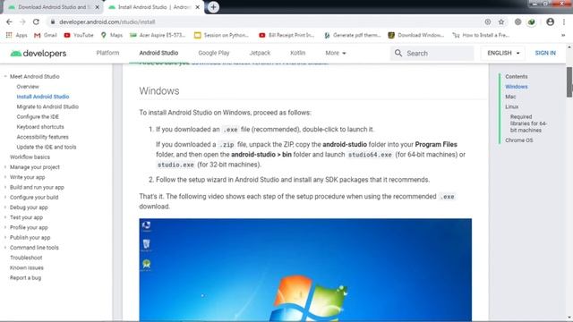573x322 pixels.
Task: Play the Windows setup video thumbnail
Action: click(305, 270)
